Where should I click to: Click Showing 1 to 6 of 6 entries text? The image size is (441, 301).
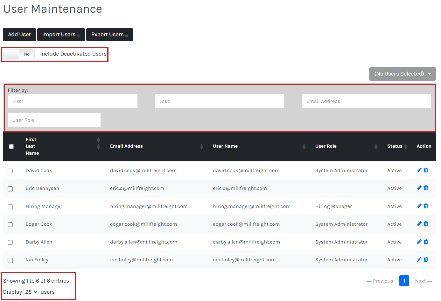click(x=36, y=281)
